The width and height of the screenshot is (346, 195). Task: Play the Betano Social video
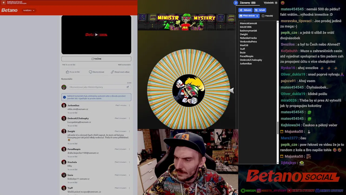96,35
